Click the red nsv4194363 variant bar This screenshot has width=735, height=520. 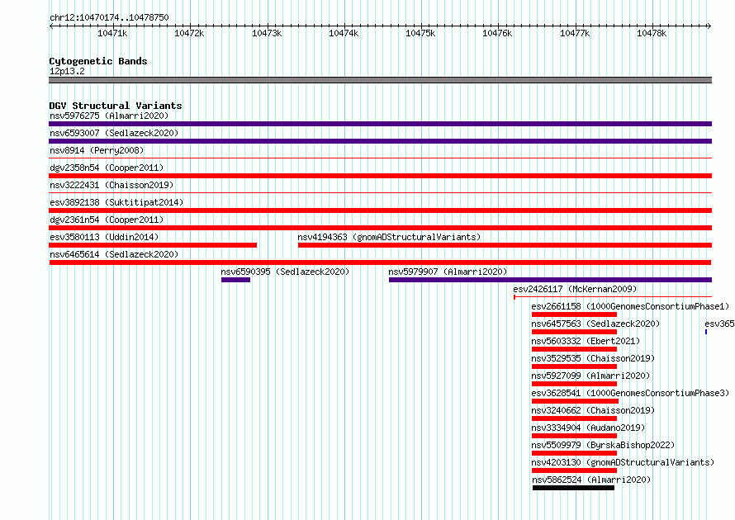(505, 245)
